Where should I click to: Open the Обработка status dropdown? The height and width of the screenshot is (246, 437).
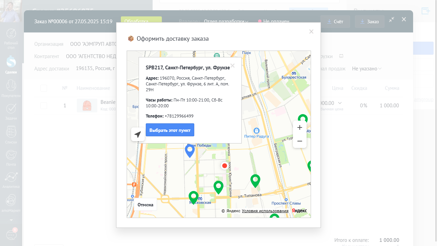pyautogui.click(x=141, y=21)
